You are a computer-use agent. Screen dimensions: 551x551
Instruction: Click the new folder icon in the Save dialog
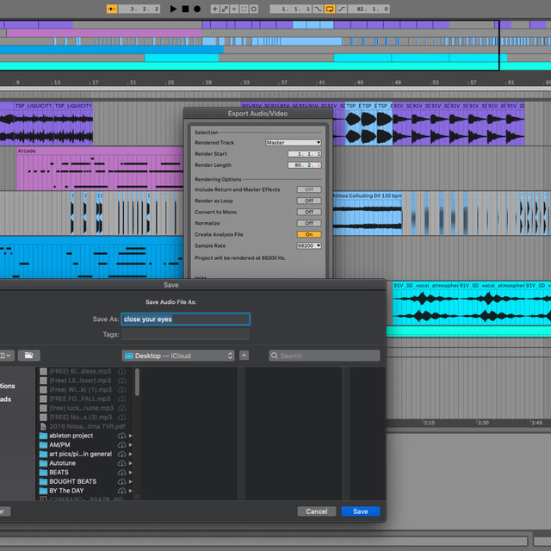(29, 356)
